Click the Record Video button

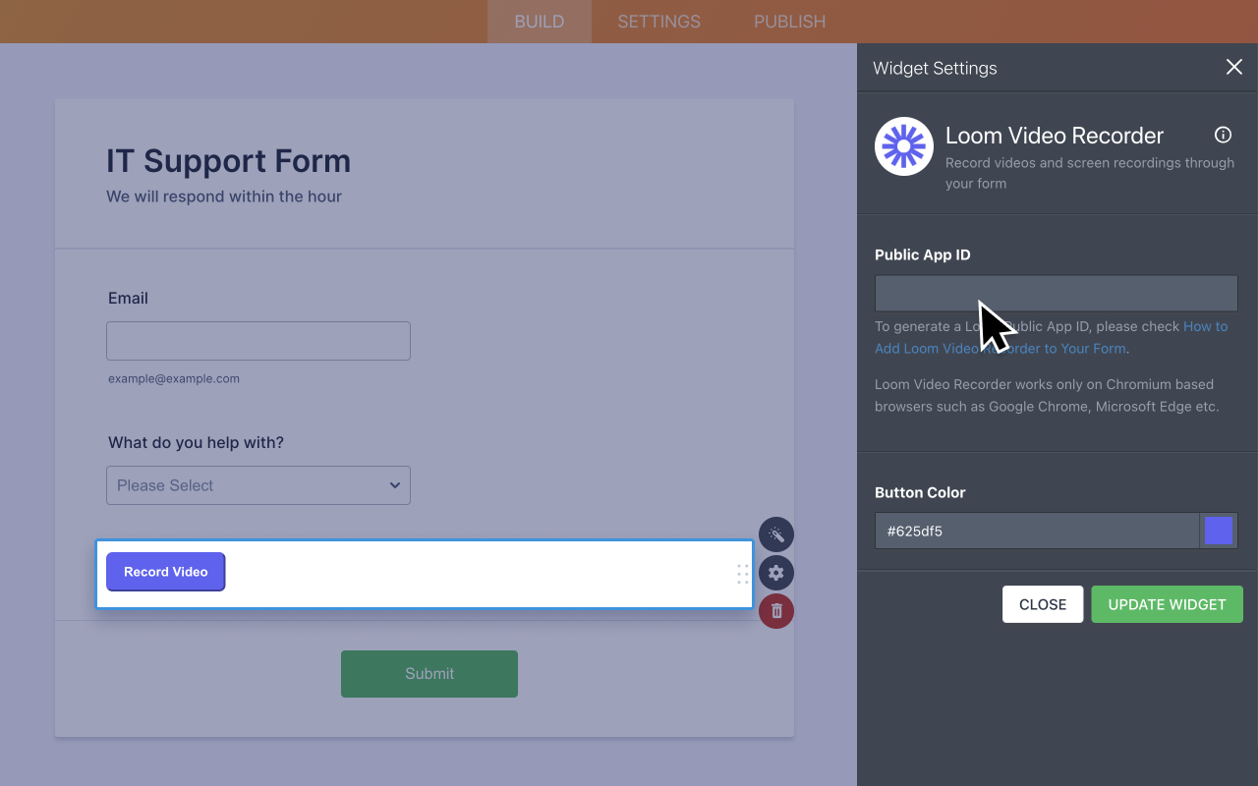point(165,571)
